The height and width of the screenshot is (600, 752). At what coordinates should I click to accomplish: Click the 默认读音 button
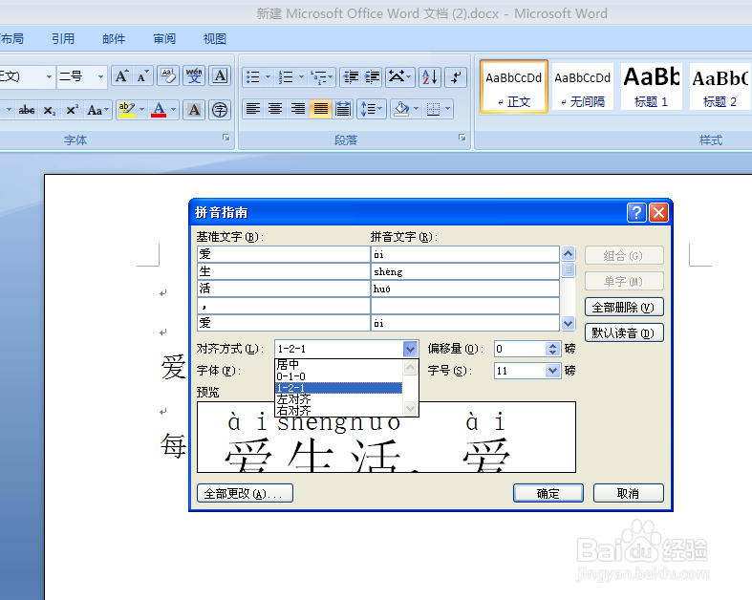[624, 332]
